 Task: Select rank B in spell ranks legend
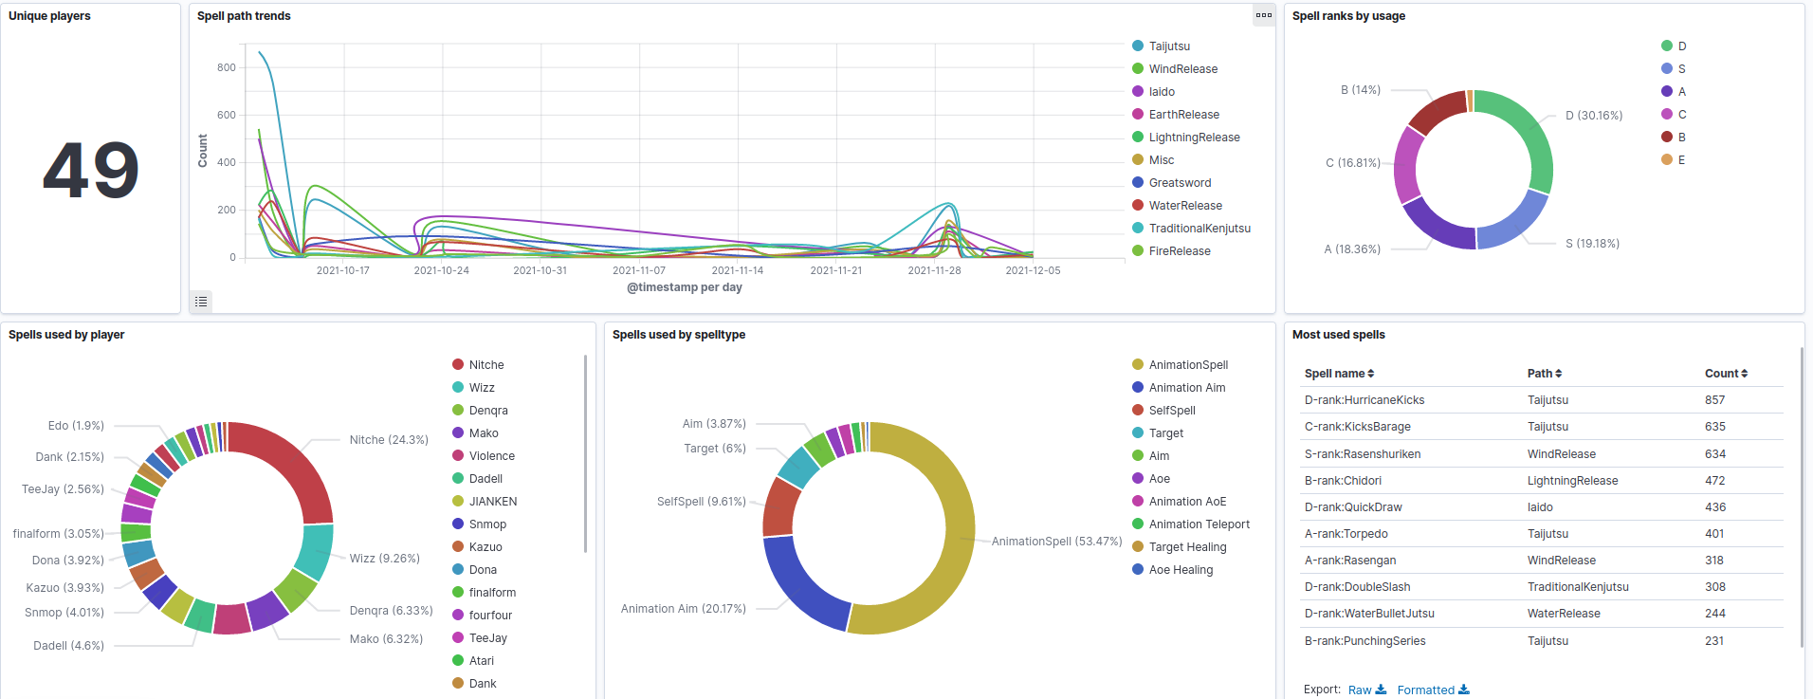1682,138
